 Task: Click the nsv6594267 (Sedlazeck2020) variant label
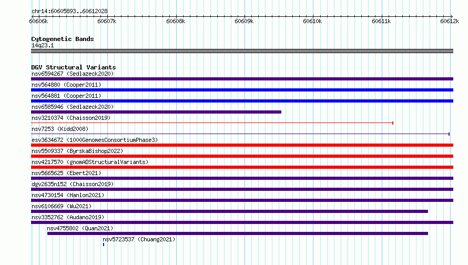pos(73,74)
